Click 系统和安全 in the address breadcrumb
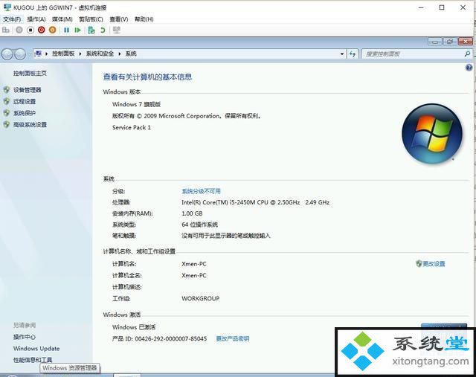The height and width of the screenshot is (377, 476). click(x=100, y=54)
